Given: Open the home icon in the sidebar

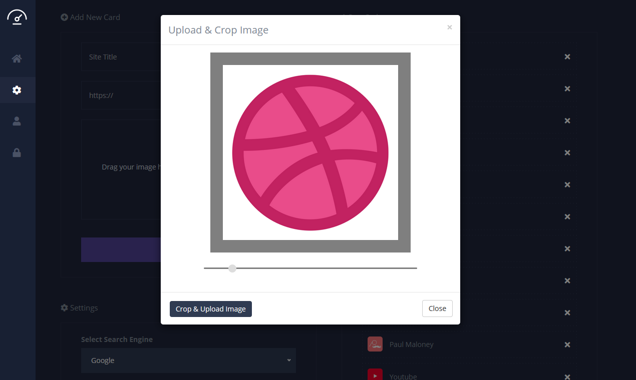Looking at the screenshot, I should pos(17,58).
